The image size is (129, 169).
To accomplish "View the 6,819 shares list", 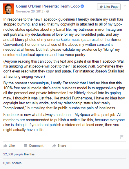I will click(x=12, y=163).
